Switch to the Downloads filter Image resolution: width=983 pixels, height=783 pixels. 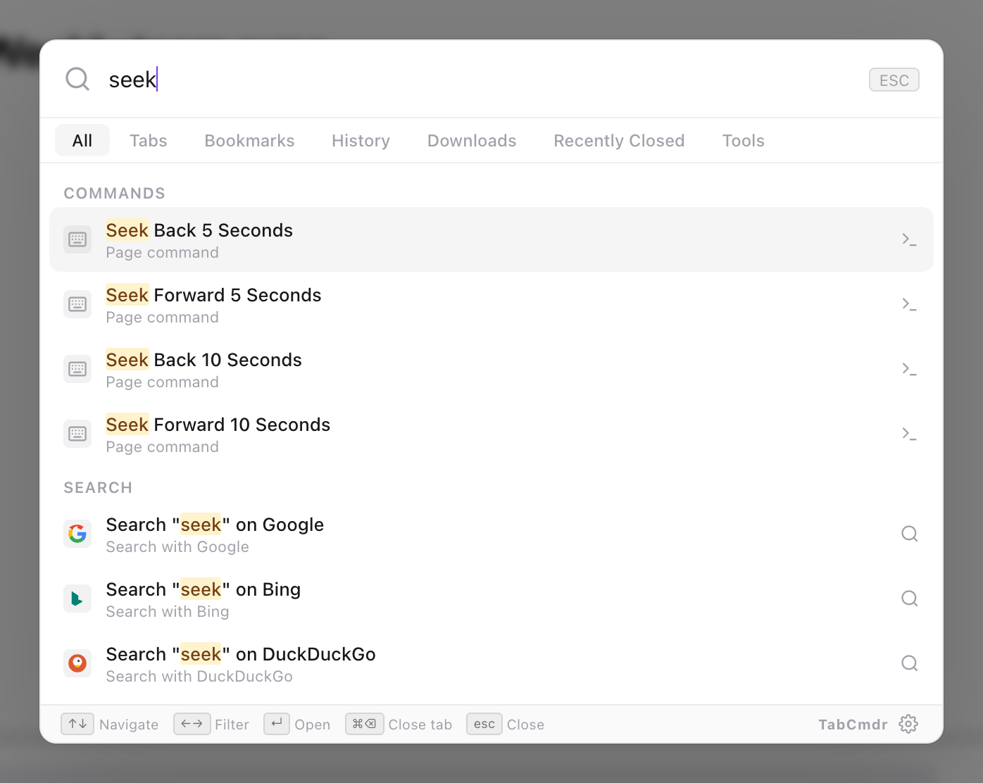[x=472, y=140]
